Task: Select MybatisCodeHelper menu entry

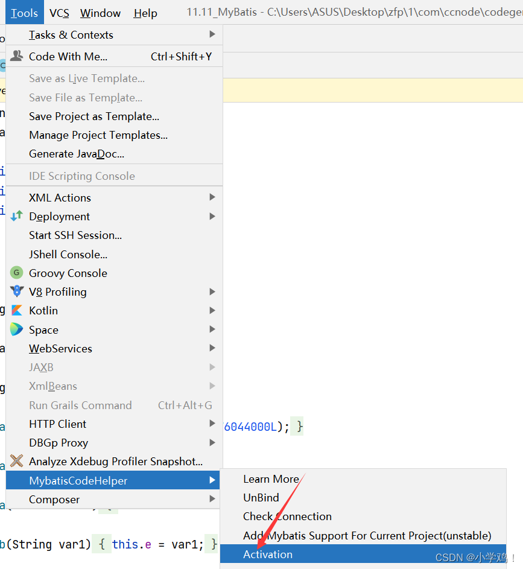Action: [x=113, y=480]
